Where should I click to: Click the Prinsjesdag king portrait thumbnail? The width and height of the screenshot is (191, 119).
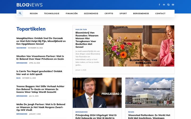(x=97, y=93)
